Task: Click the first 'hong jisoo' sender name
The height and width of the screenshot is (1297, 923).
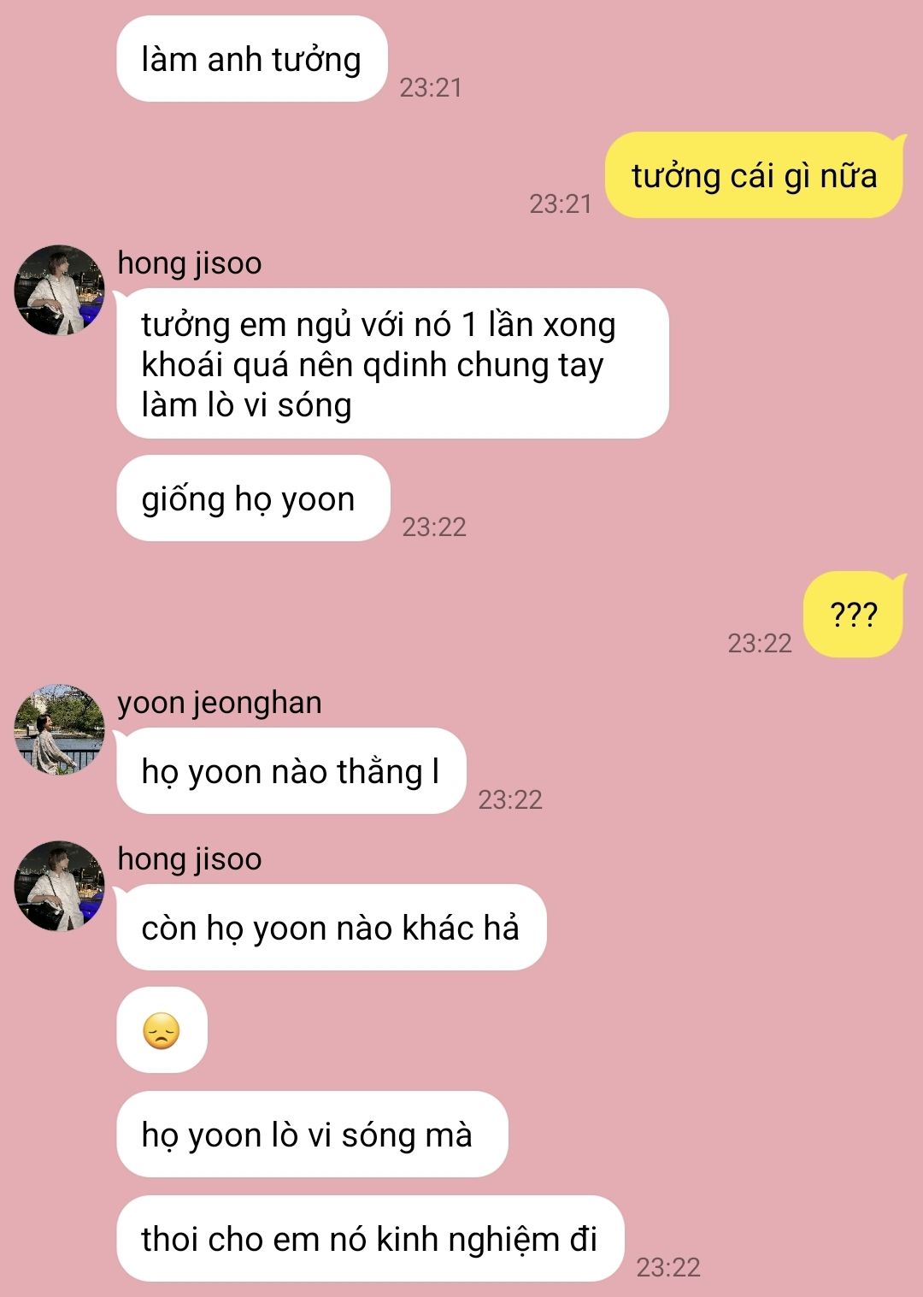Action: pos(190,263)
